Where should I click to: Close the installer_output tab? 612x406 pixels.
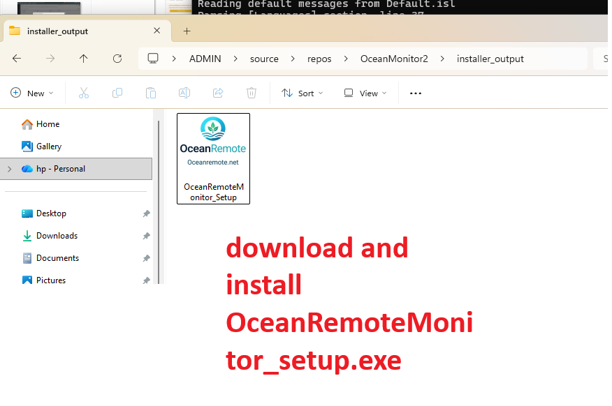pyautogui.click(x=157, y=31)
